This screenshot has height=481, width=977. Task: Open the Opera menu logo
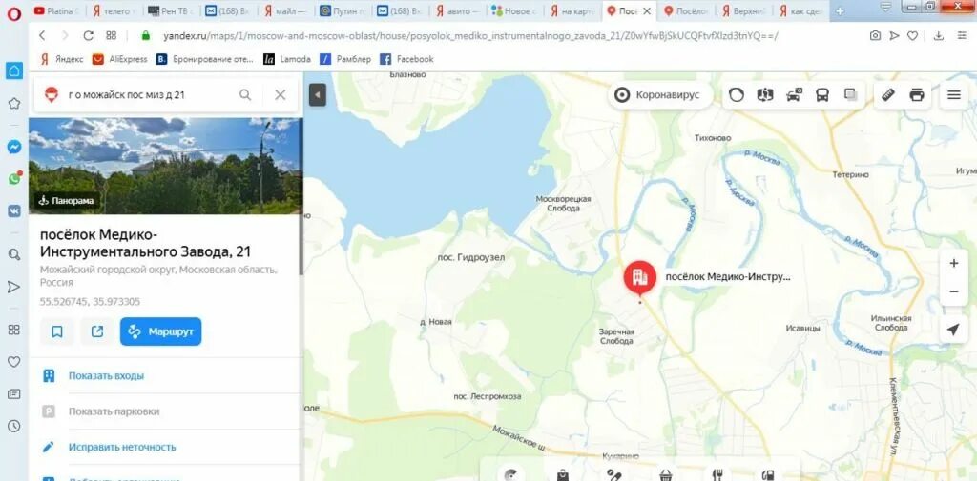pos(13,13)
